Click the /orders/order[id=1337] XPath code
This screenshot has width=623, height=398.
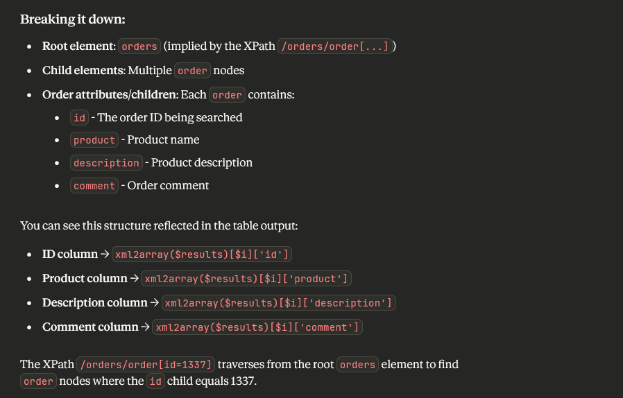[146, 365]
